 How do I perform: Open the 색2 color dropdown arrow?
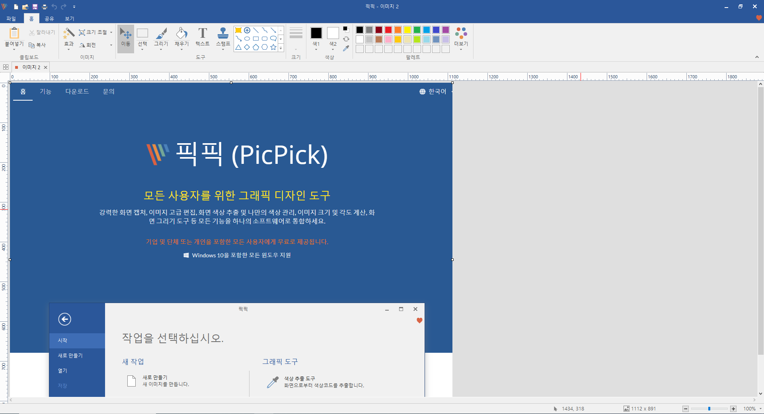(x=333, y=50)
